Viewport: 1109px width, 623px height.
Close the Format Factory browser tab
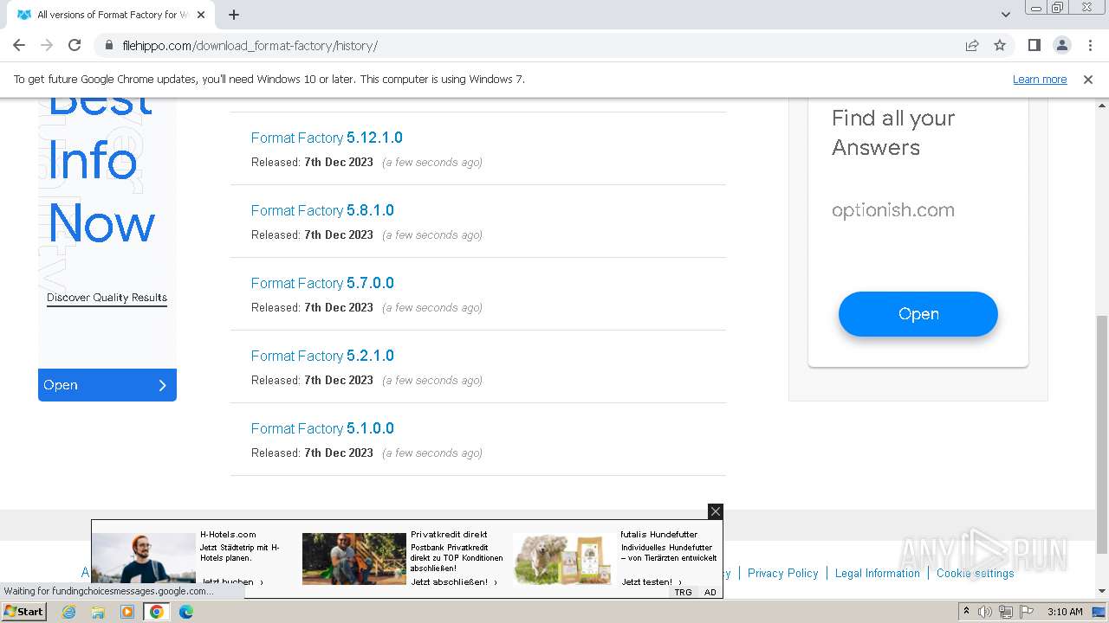pos(202,15)
